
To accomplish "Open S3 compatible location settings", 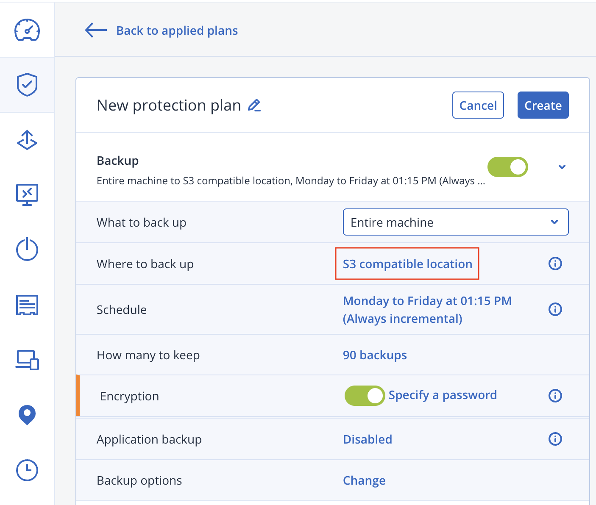I will [407, 264].
